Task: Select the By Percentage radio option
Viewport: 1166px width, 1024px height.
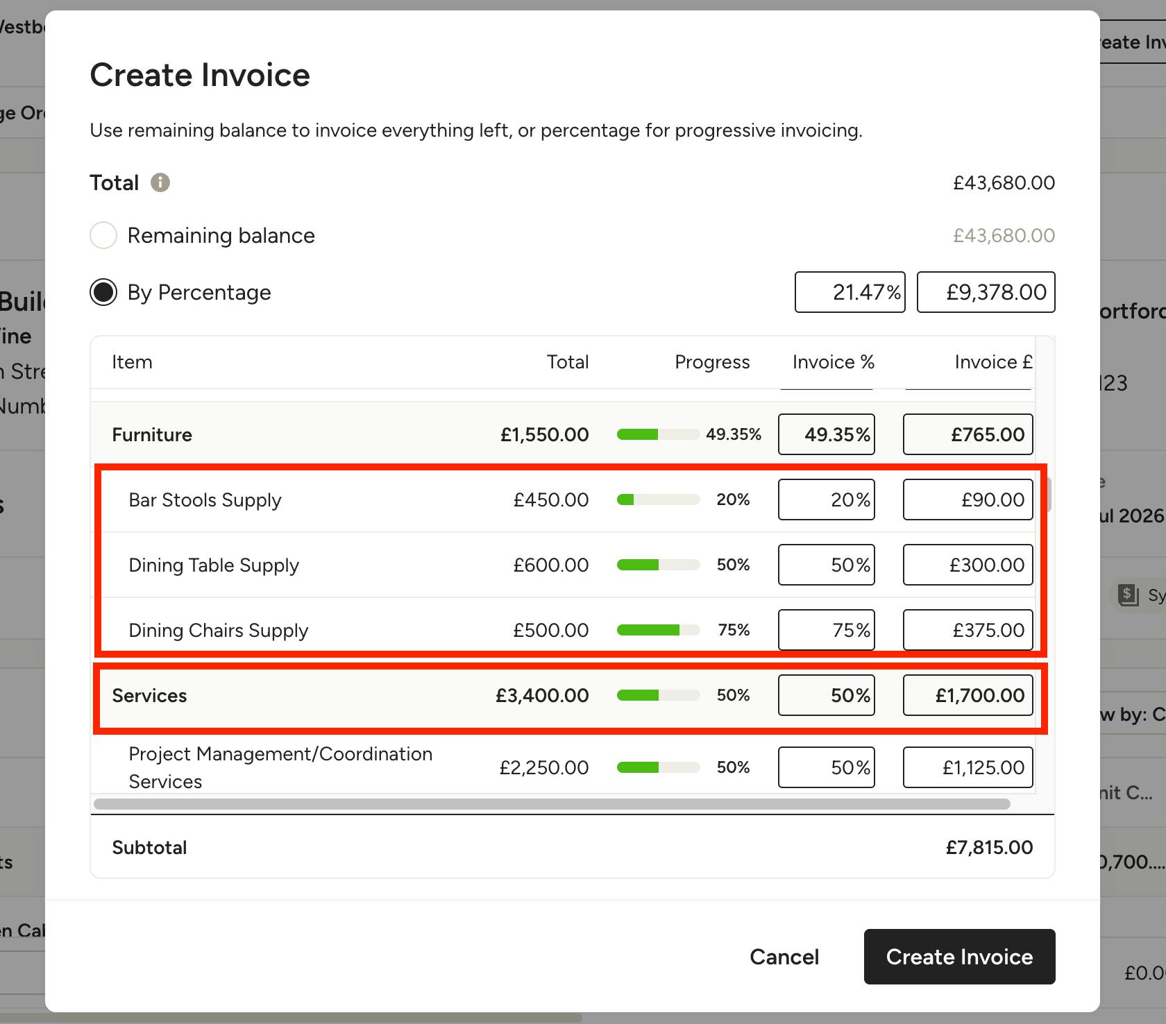Action: tap(103, 292)
